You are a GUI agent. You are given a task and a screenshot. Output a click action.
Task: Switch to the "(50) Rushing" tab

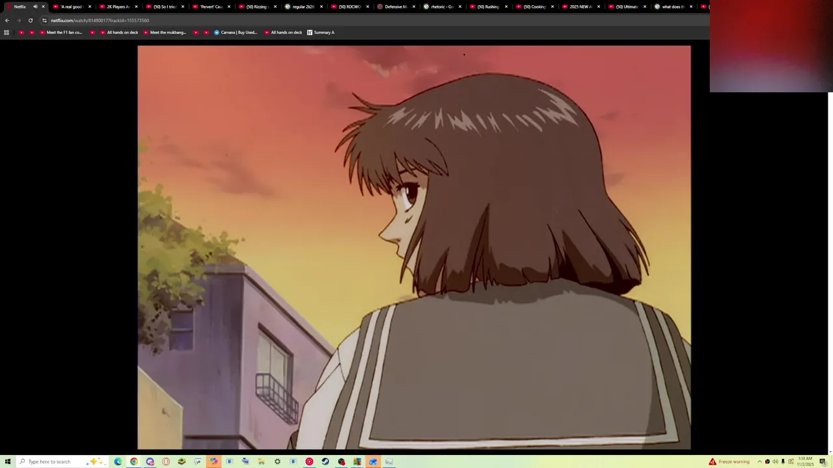pyautogui.click(x=487, y=6)
